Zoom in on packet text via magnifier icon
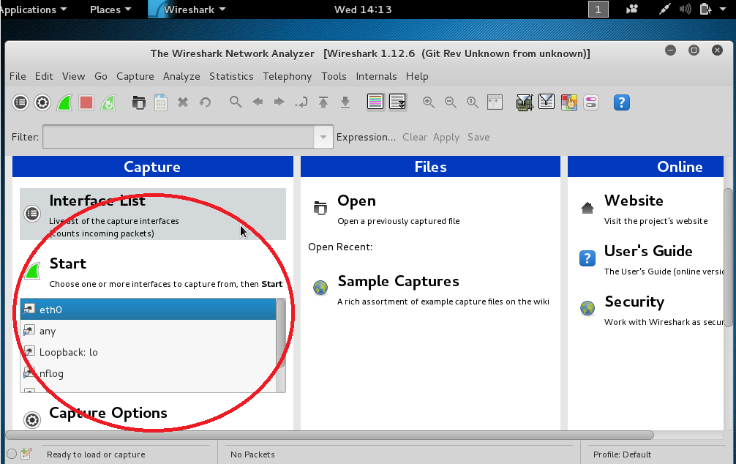The image size is (736, 464). [x=429, y=102]
